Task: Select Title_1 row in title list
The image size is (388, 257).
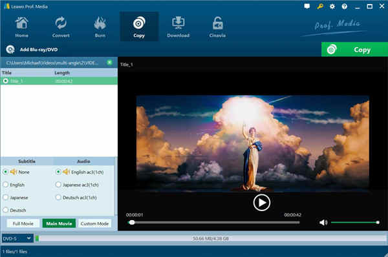Action: [59, 81]
